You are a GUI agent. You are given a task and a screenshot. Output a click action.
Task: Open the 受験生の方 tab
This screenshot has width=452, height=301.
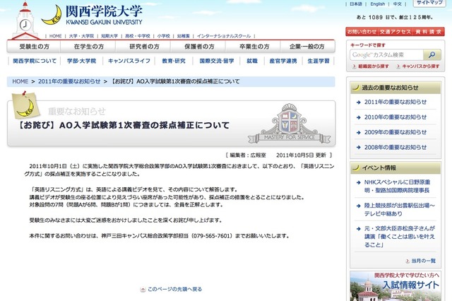34,47
